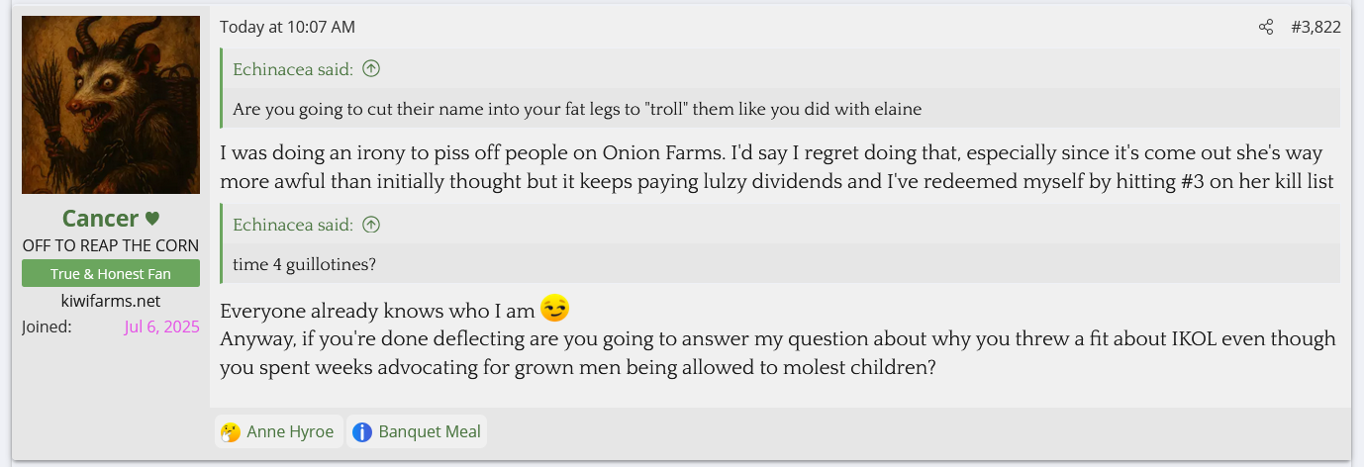Open the Cancer user profile name
The image size is (1364, 467).
100,219
